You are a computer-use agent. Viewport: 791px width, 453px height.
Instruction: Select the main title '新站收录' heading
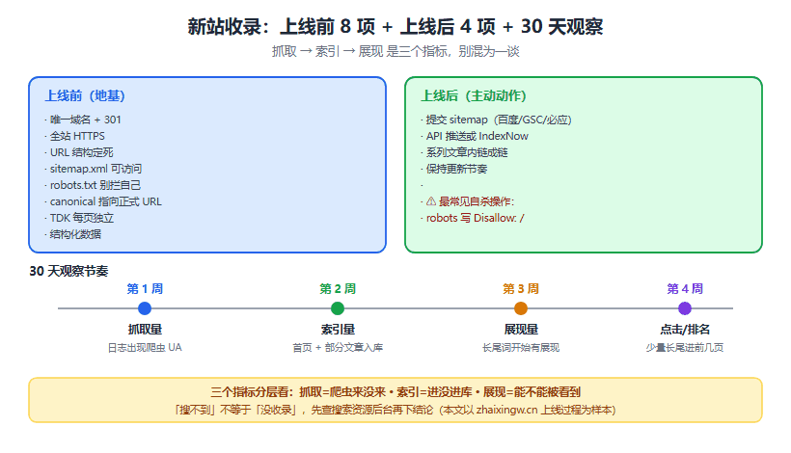[x=395, y=27]
